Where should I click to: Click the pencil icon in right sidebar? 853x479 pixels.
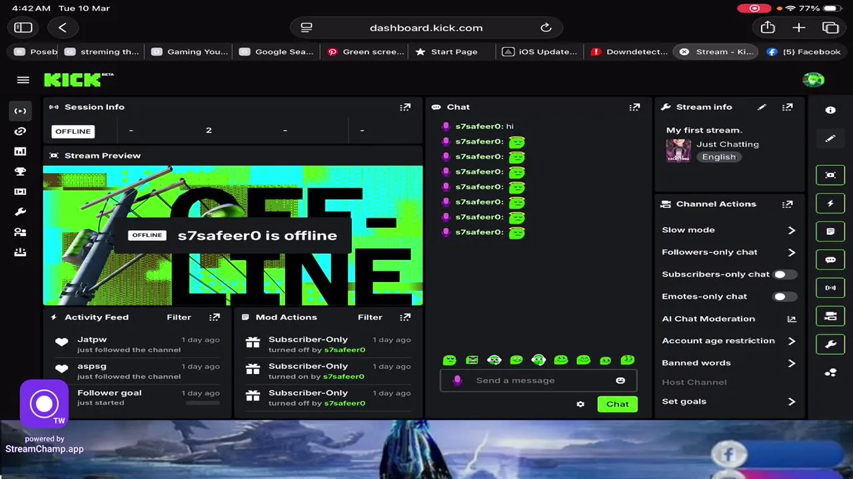(x=830, y=138)
